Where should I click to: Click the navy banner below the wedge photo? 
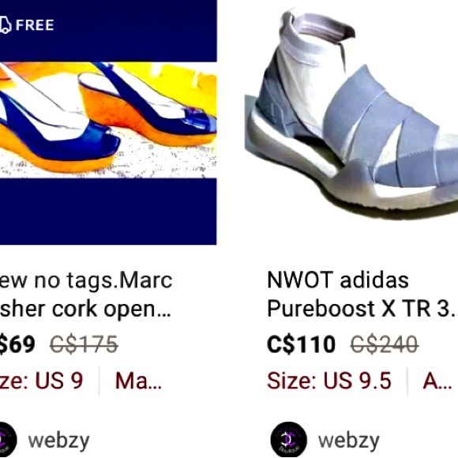coord(108,212)
